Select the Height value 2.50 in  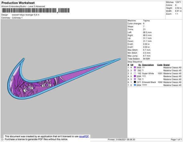pyautogui.click(x=178, y=8)
